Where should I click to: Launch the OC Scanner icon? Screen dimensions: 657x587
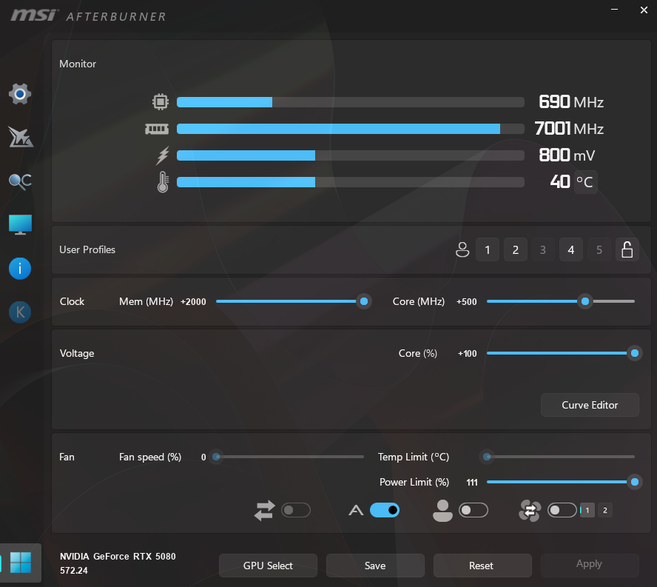click(x=20, y=181)
